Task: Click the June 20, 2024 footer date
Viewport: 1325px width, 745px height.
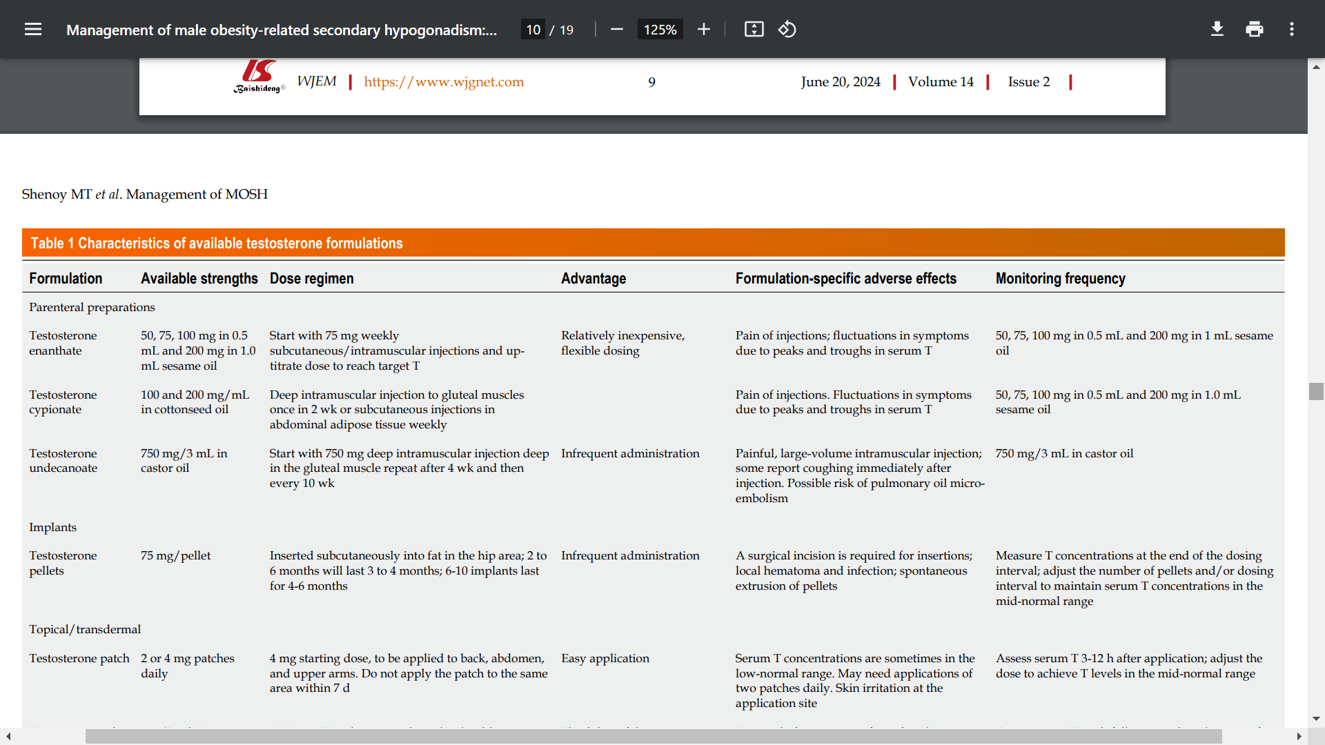Action: (841, 82)
